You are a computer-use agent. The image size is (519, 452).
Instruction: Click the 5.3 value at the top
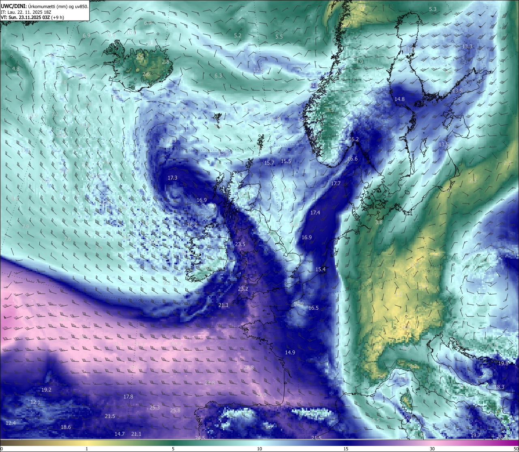tap(433, 9)
